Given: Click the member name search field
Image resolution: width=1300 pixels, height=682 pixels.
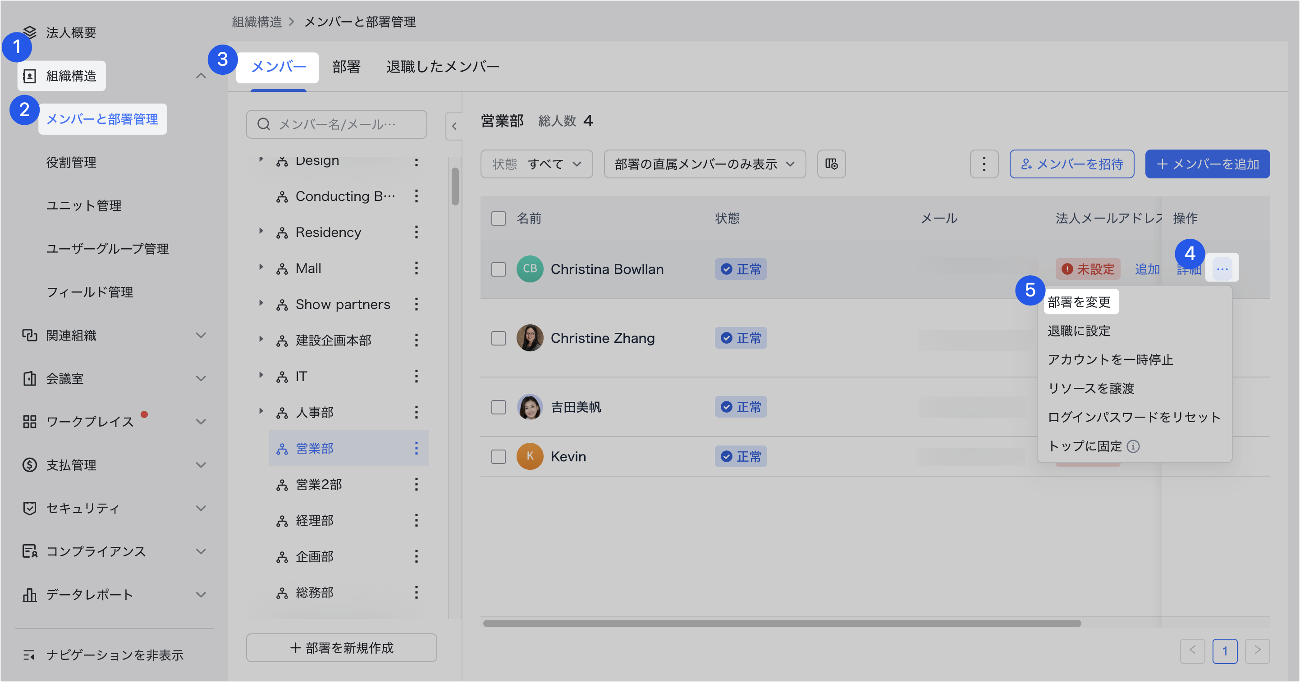Looking at the screenshot, I should point(337,124).
